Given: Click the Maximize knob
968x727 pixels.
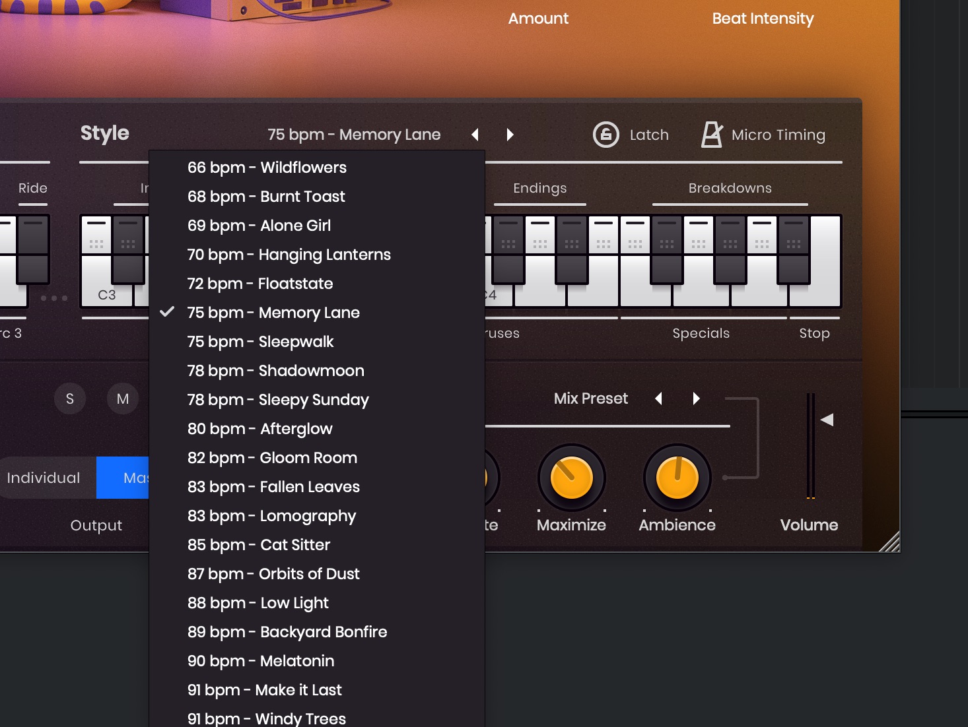Looking at the screenshot, I should pos(572,478).
